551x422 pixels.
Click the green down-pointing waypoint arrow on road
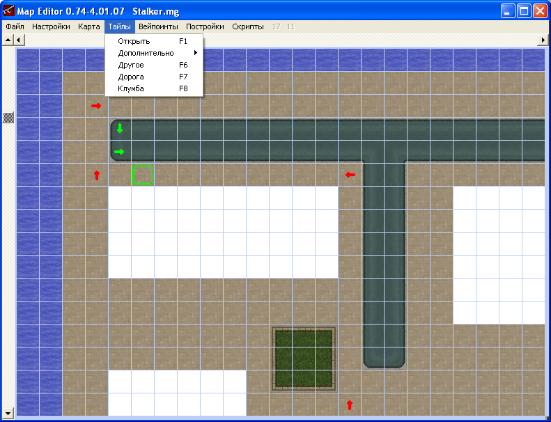coord(120,128)
